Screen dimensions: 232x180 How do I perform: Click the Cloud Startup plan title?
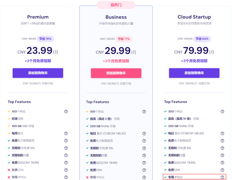coord(194,17)
